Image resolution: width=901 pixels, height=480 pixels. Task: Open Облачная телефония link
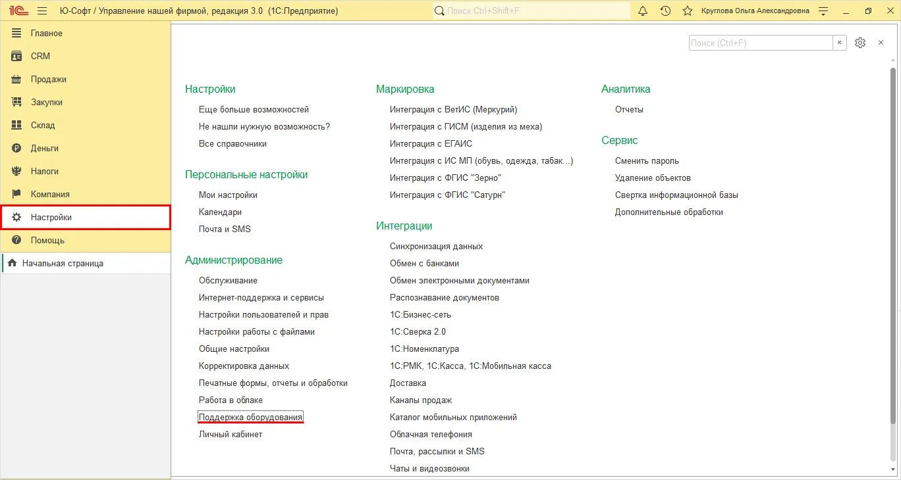coord(431,434)
